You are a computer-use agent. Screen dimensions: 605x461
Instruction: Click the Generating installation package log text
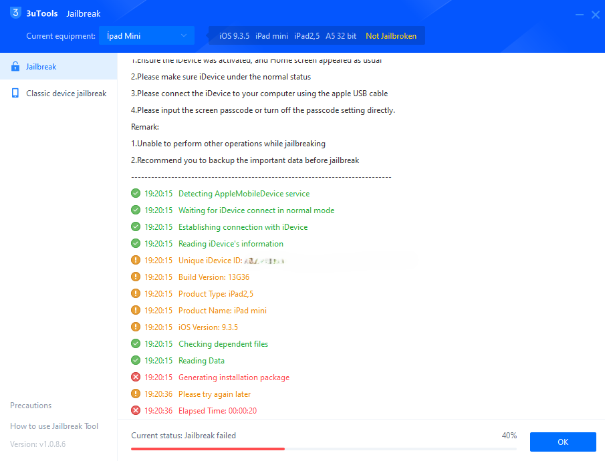(x=234, y=377)
